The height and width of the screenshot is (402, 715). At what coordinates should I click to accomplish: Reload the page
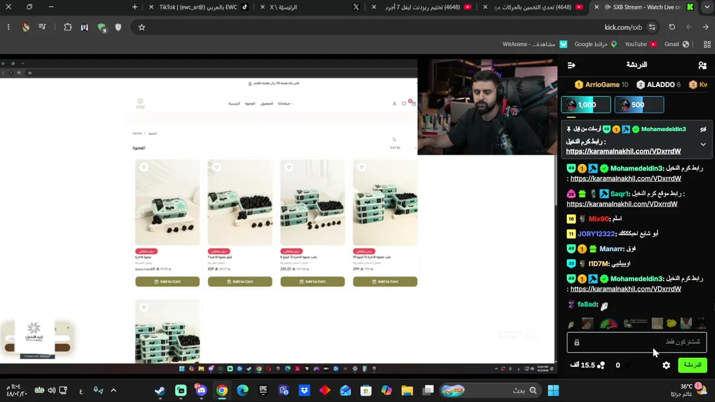tap(672, 27)
